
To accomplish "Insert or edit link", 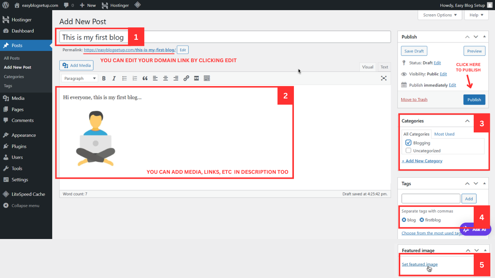I will pyautogui.click(x=186, y=78).
